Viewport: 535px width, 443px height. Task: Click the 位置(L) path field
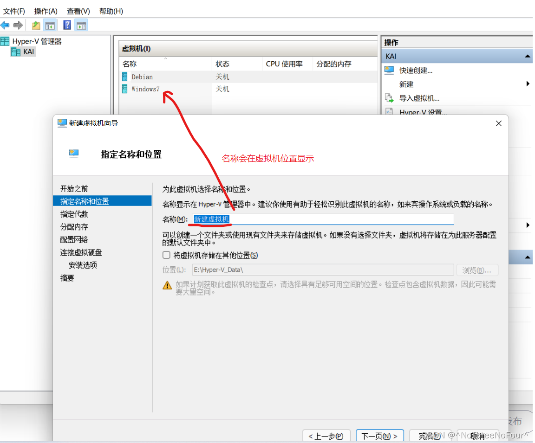pos(323,270)
